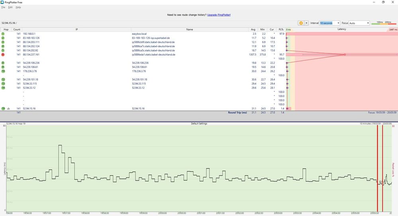The height and width of the screenshot is (216, 398).
Task: Select the hop 4 green circle icon
Action: coord(3,46)
